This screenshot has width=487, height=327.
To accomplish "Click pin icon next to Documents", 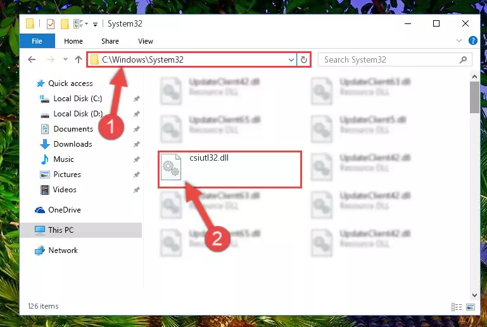I will point(136,129).
